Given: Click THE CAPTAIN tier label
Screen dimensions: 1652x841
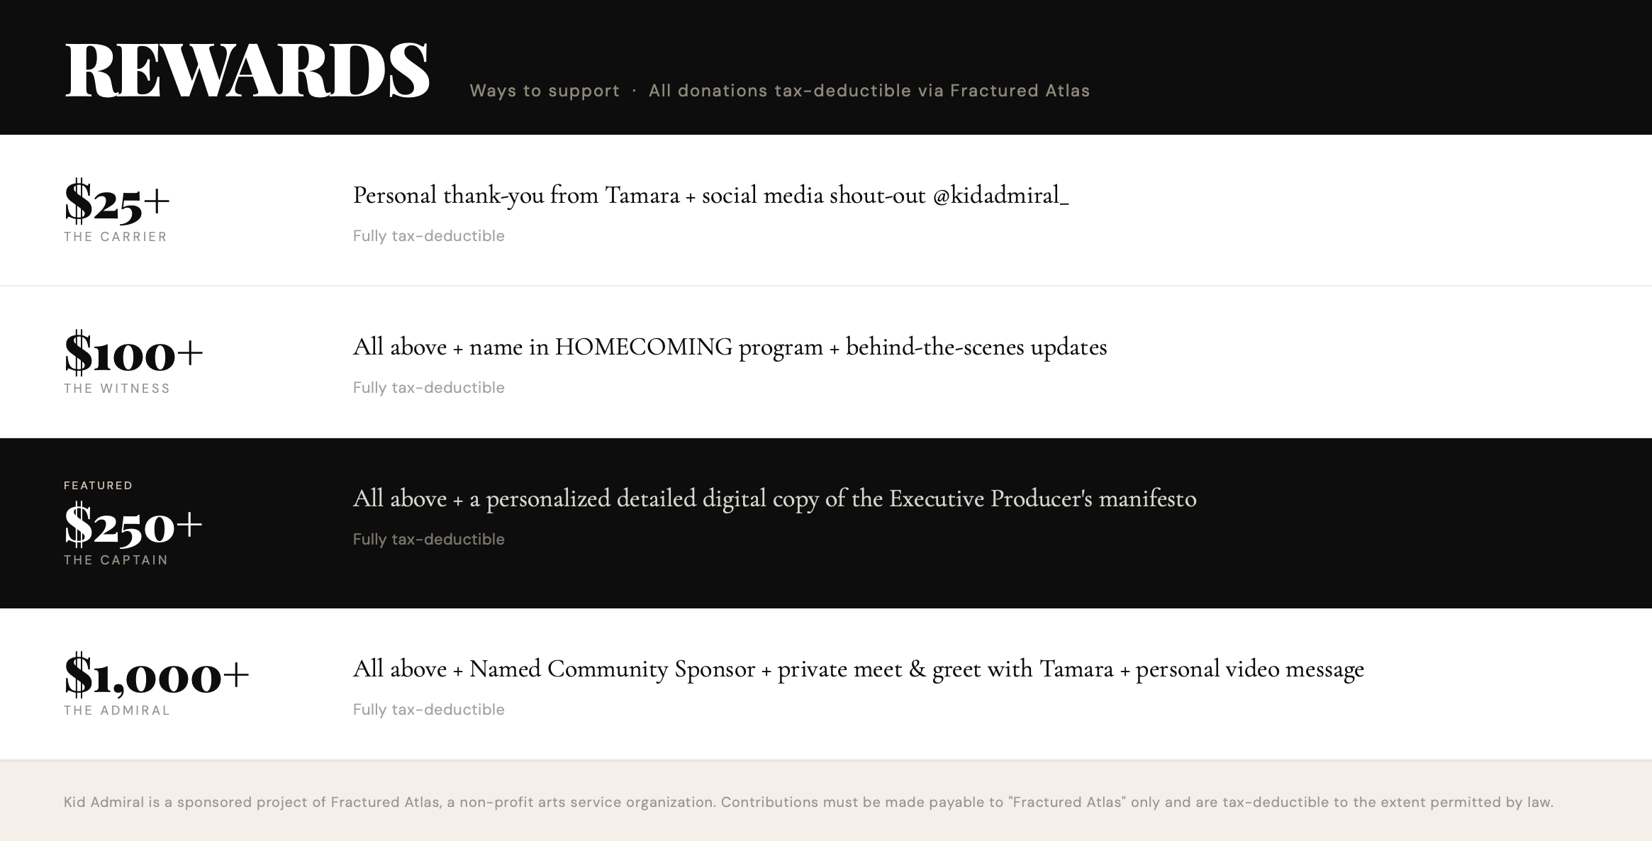Looking at the screenshot, I should click(x=116, y=560).
